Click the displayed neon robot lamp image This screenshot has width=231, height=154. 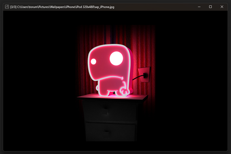(115, 83)
